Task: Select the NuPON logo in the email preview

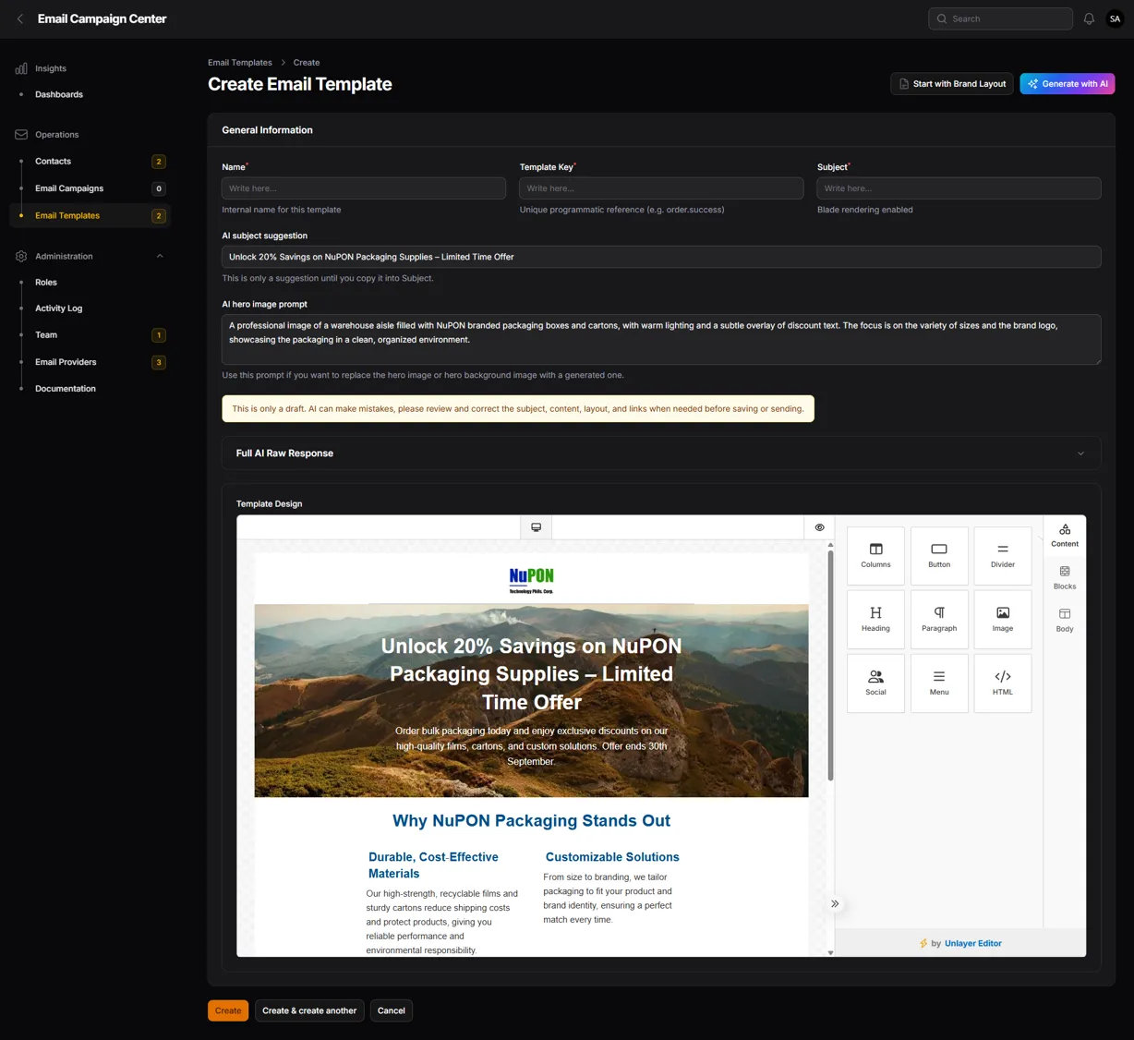Action: pos(531,579)
